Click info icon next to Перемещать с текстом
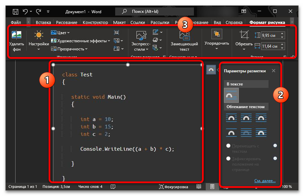The image size is (304, 196). point(275,146)
